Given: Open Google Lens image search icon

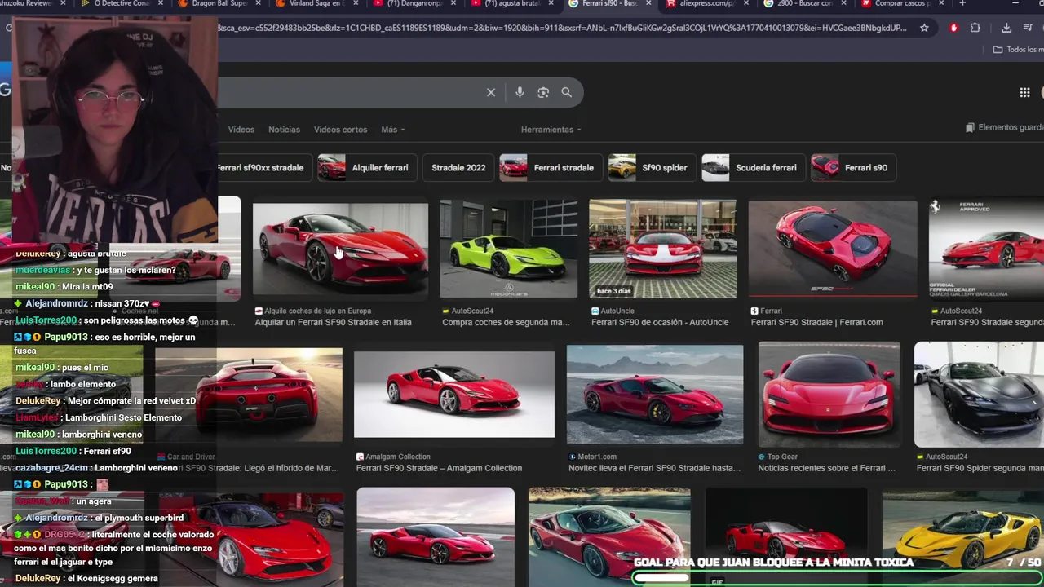Looking at the screenshot, I should pos(543,93).
